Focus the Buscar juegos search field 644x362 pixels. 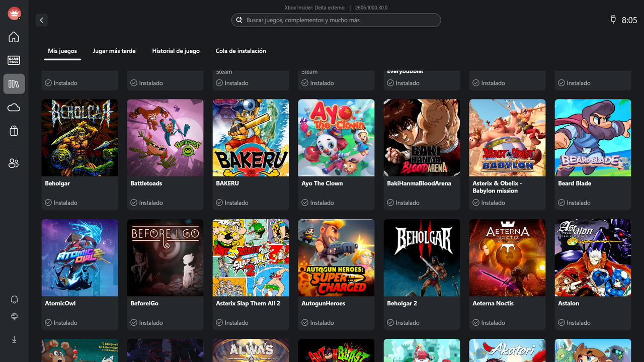[336, 20]
